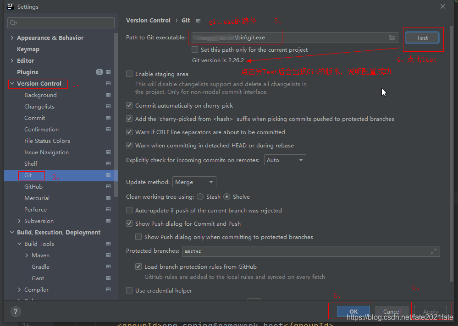458x326 pixels.
Task: Click the project settings icon beside Plugins
Action: [108, 72]
